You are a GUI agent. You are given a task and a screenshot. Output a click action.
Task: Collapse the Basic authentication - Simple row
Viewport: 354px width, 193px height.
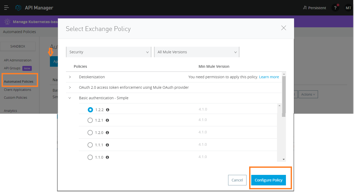(70, 98)
